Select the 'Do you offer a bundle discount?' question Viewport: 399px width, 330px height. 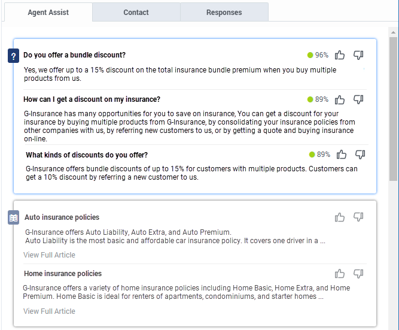coord(74,55)
